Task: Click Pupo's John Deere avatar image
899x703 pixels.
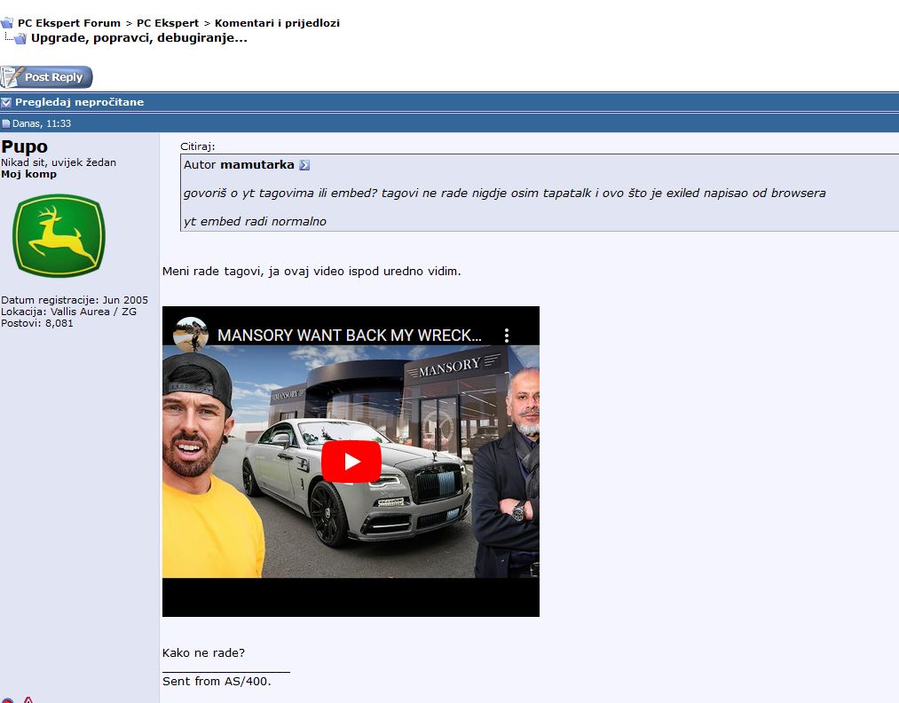Action: click(59, 236)
